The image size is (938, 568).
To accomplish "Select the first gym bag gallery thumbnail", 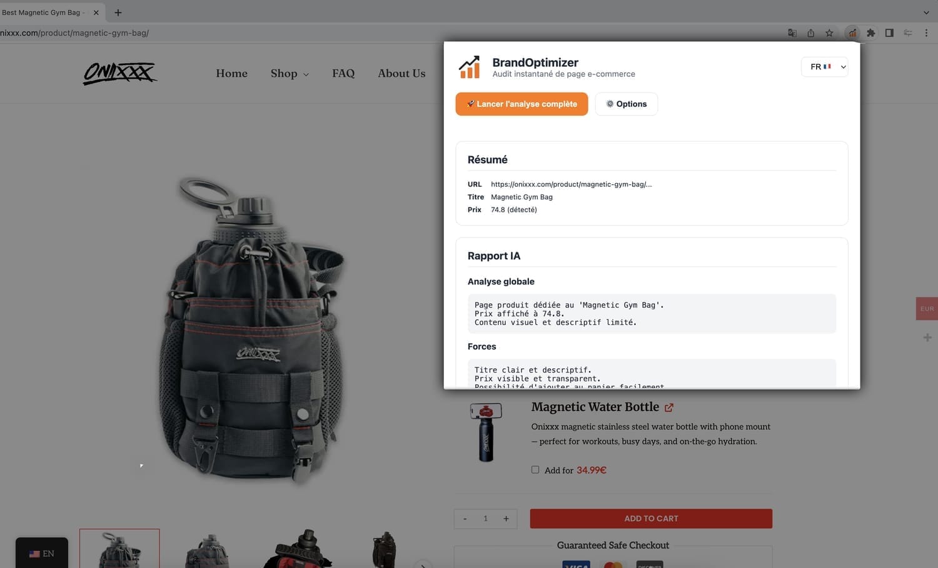I will click(x=119, y=549).
